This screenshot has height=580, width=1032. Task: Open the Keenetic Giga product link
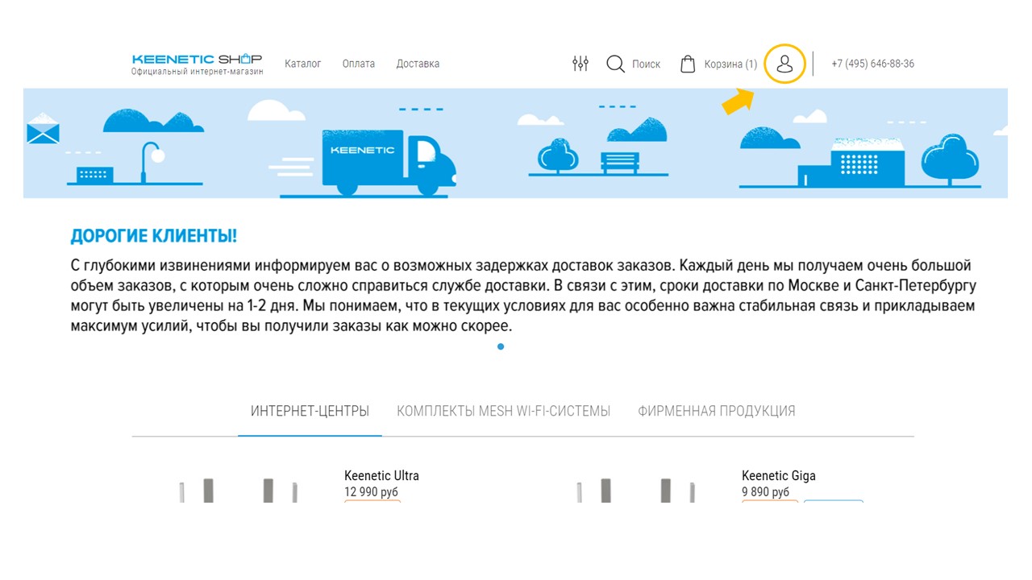click(779, 475)
